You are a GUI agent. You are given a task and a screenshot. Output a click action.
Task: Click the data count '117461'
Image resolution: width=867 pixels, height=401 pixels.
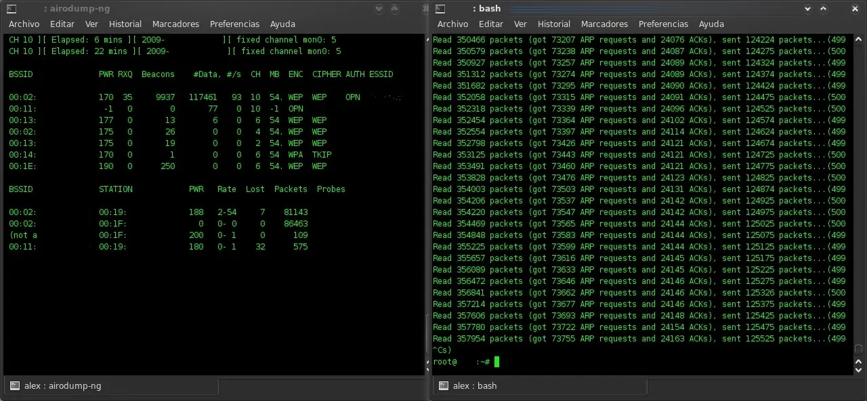click(x=203, y=97)
